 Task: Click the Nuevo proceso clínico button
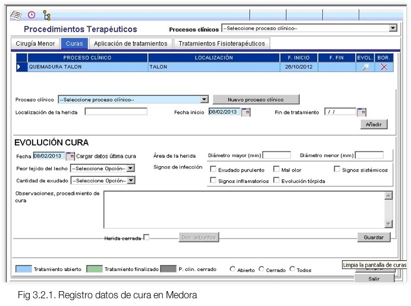(256, 99)
